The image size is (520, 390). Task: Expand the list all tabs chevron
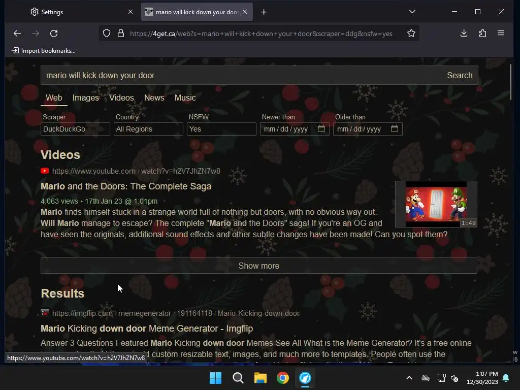click(x=412, y=12)
